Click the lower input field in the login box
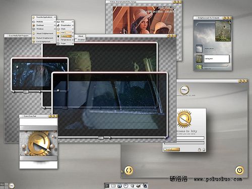This screenshot has height=189, width=252. coord(184,143)
